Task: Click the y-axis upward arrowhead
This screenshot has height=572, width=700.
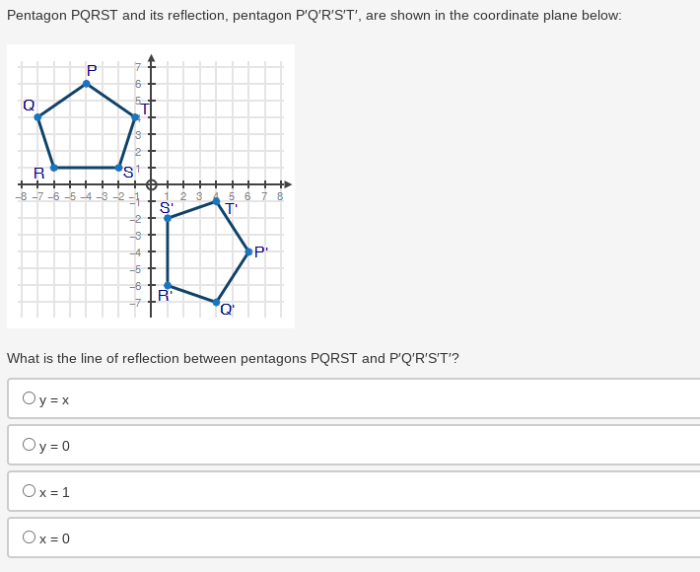Action: pos(152,58)
